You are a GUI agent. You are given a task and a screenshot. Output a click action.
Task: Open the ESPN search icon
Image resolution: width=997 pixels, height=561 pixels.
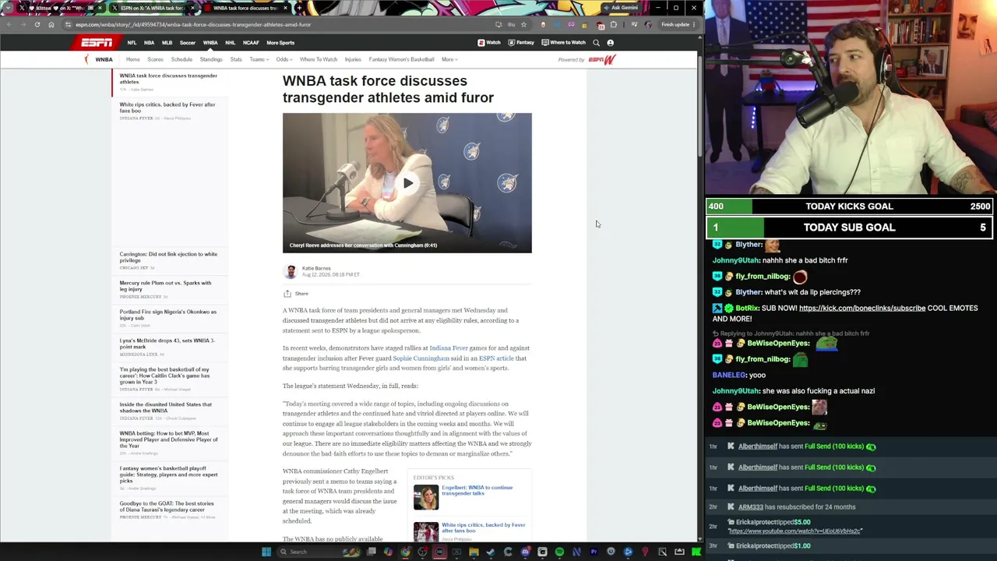point(597,43)
